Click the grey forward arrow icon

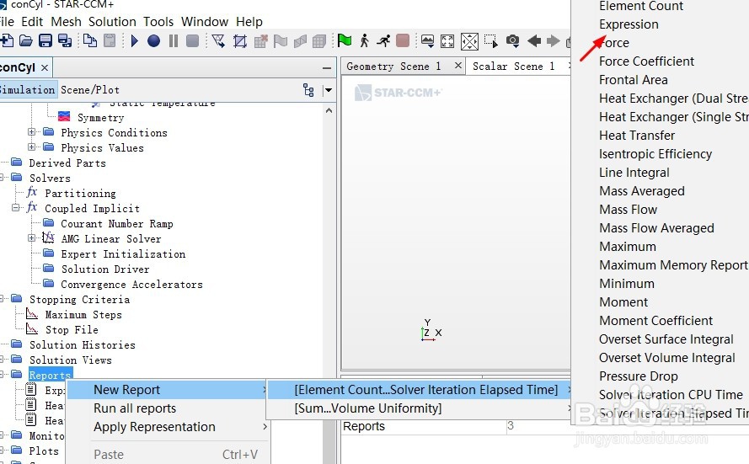click(554, 41)
